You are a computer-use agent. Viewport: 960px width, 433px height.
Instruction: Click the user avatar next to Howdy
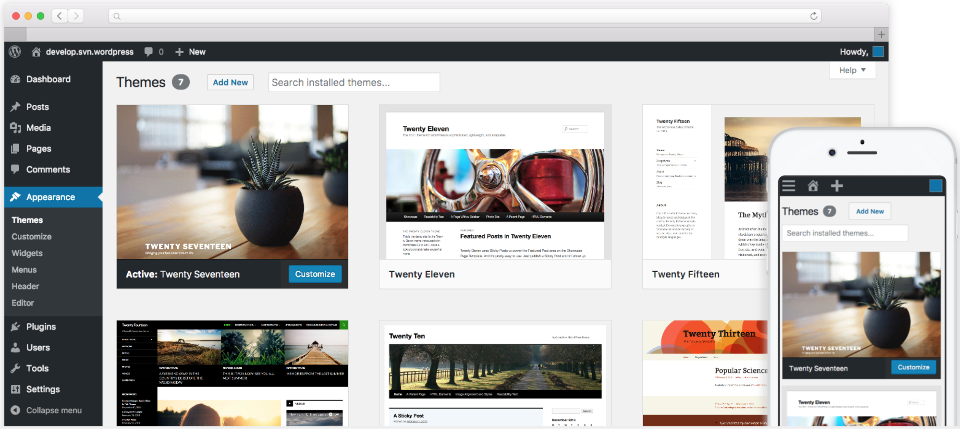[x=878, y=52]
